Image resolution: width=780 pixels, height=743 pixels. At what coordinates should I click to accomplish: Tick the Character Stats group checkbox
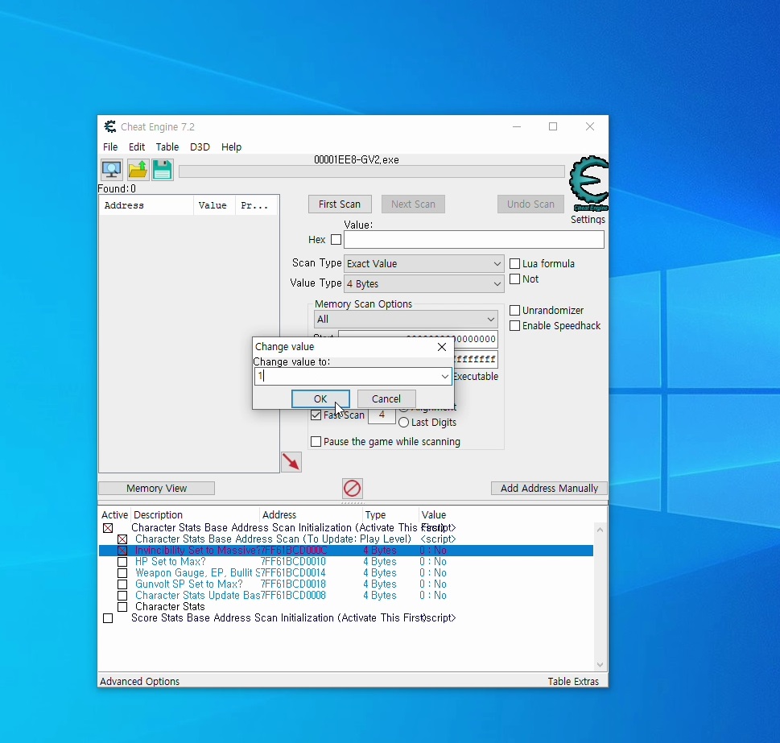[122, 607]
